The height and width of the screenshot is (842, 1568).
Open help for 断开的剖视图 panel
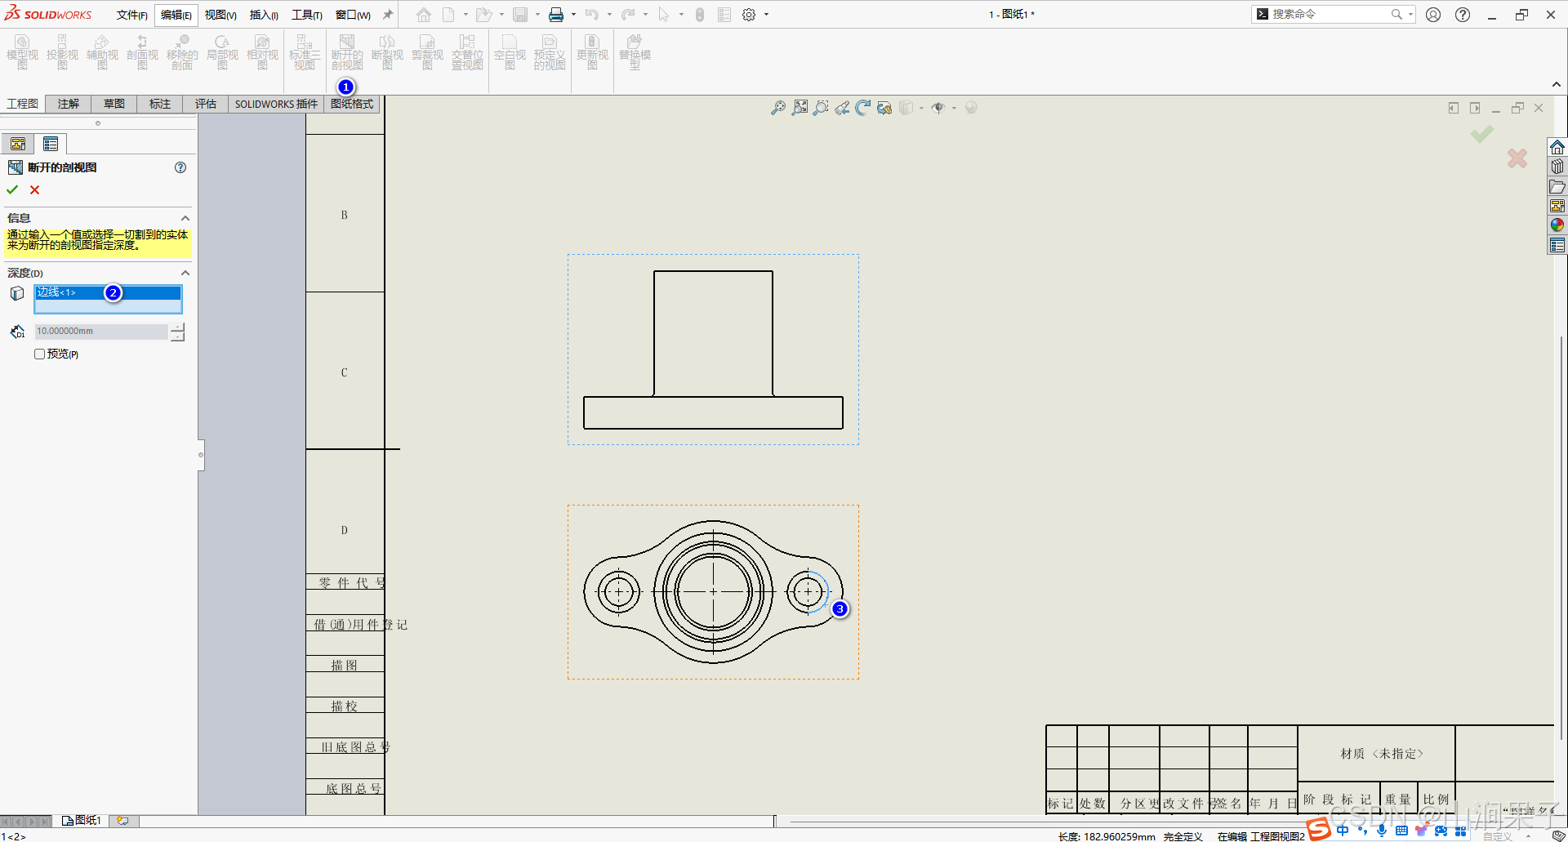coord(180,167)
